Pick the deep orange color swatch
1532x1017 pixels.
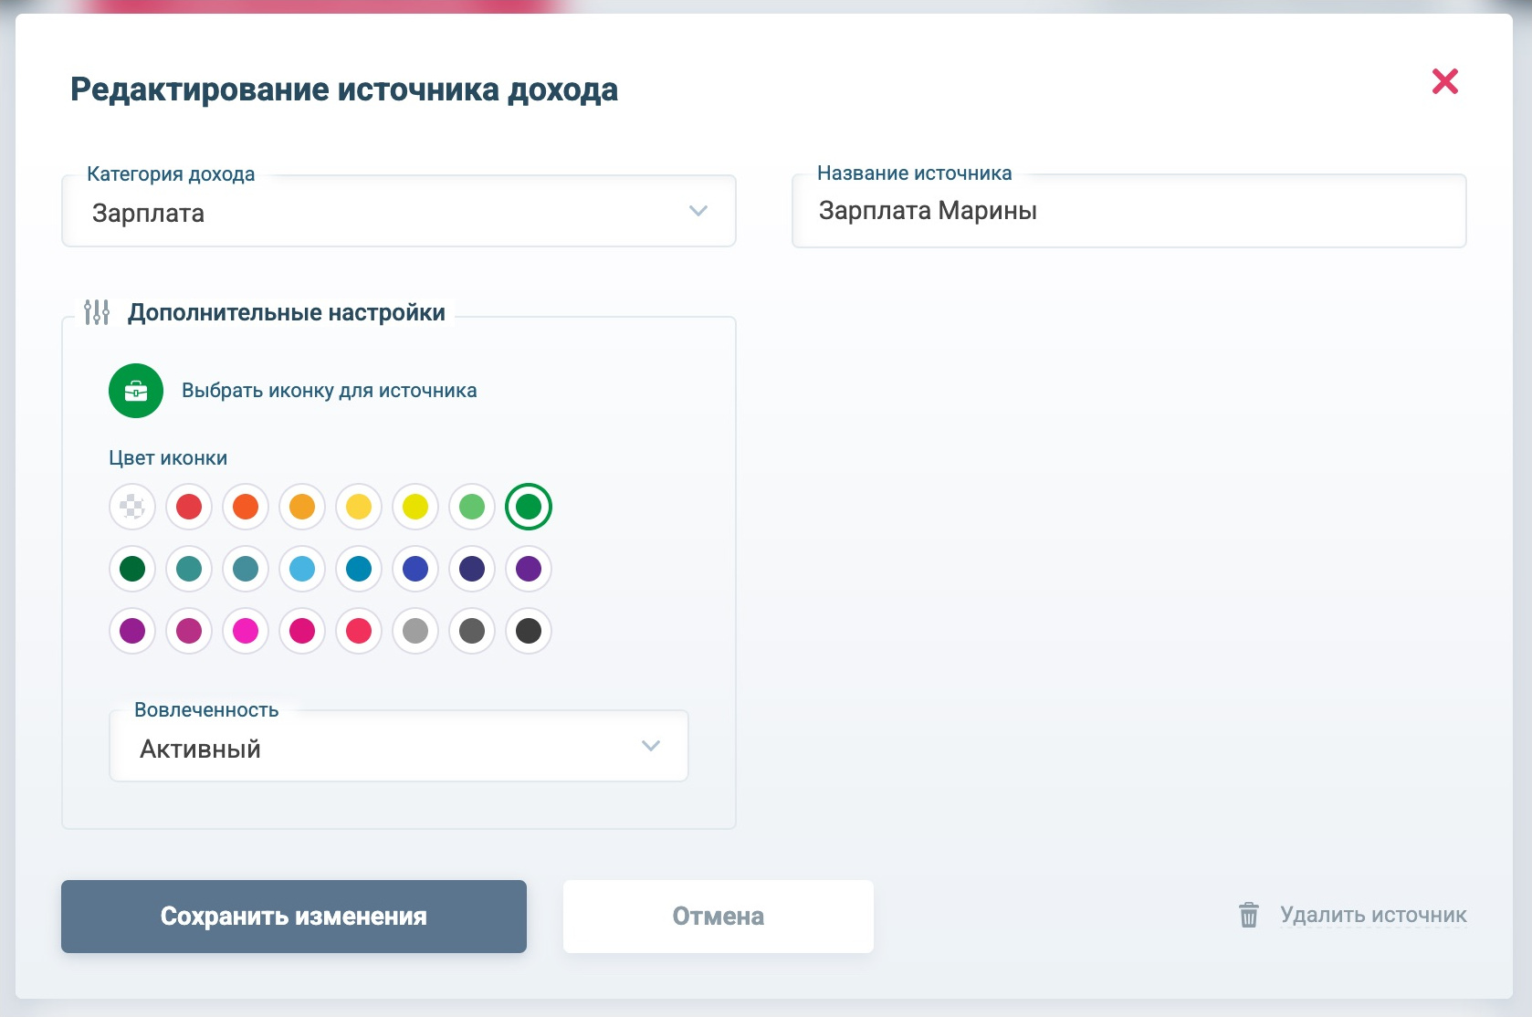(246, 507)
